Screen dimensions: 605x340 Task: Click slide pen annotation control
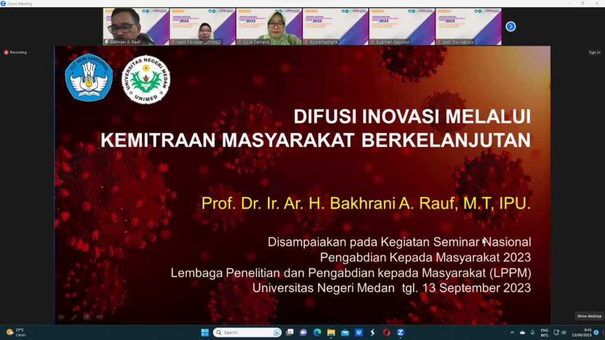pyautogui.click(x=74, y=317)
